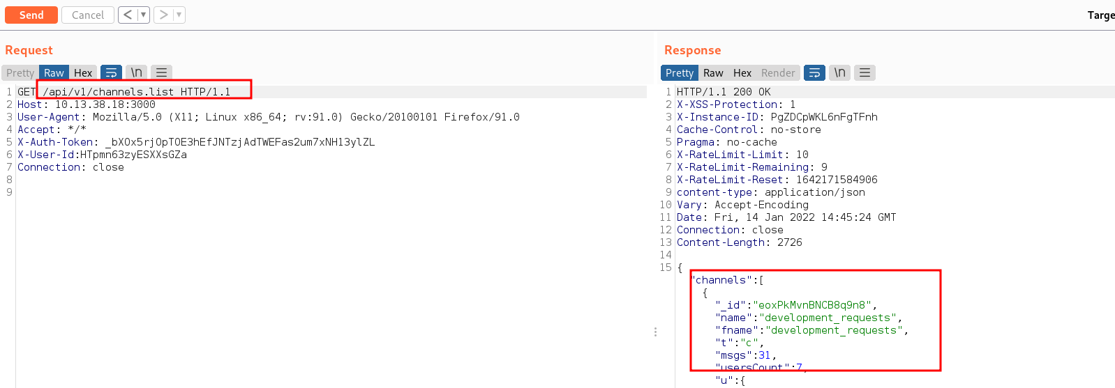Click the Accept header line
Viewport: 1115px width, 388px height.
click(x=52, y=130)
